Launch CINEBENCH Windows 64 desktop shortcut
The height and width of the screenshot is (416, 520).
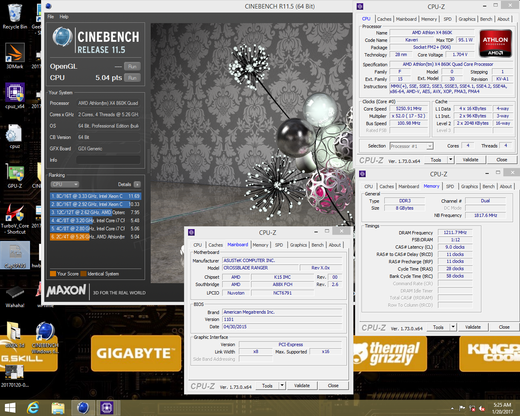point(45,338)
